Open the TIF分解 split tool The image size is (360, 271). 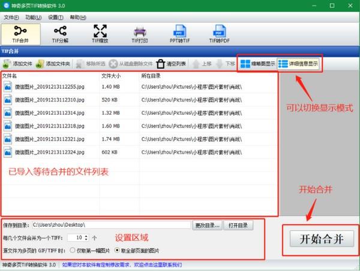click(x=60, y=34)
